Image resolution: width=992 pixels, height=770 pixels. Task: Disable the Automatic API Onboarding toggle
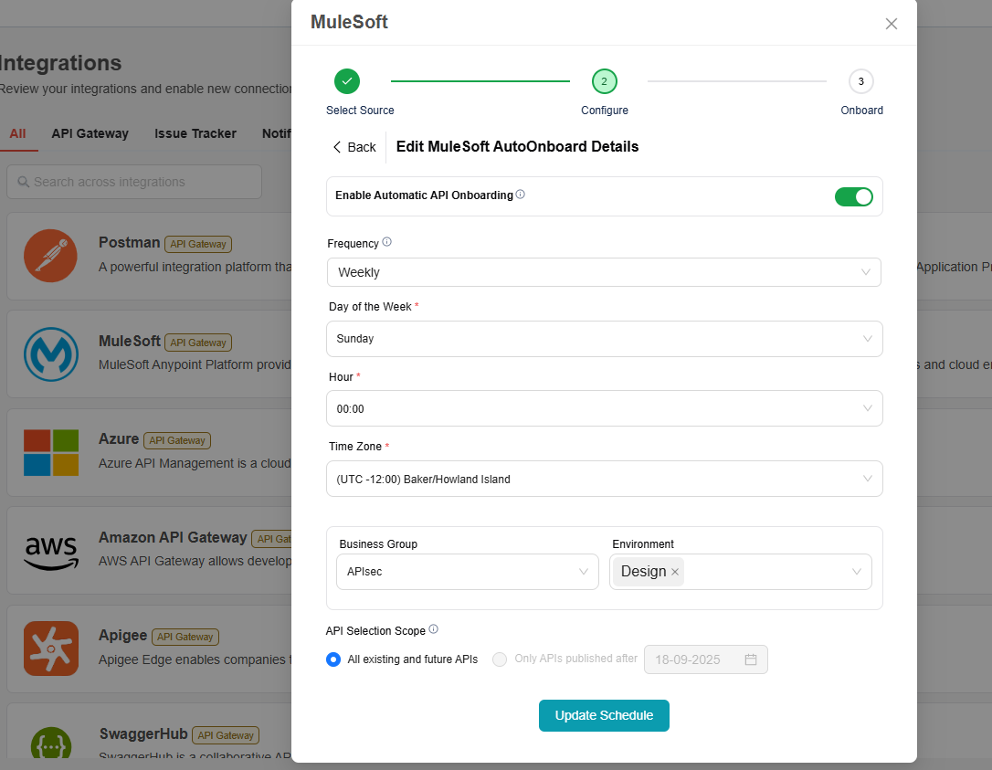tap(853, 196)
